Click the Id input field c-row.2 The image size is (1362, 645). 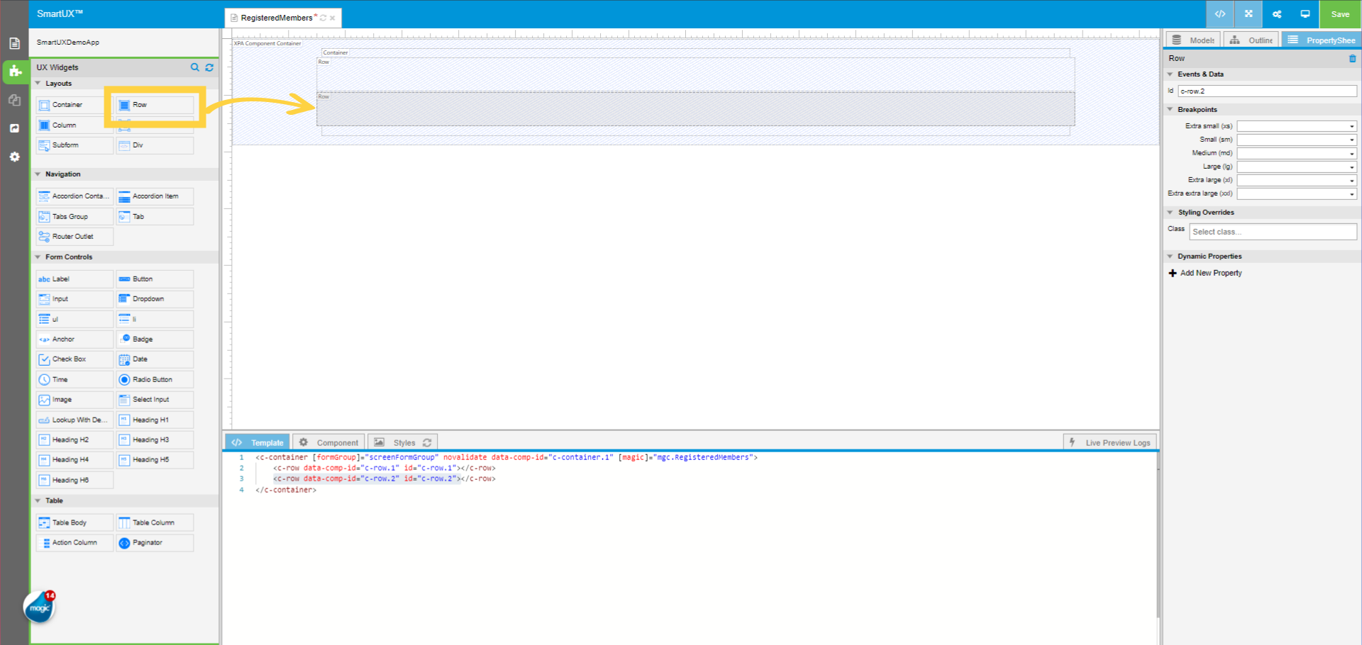1268,91
